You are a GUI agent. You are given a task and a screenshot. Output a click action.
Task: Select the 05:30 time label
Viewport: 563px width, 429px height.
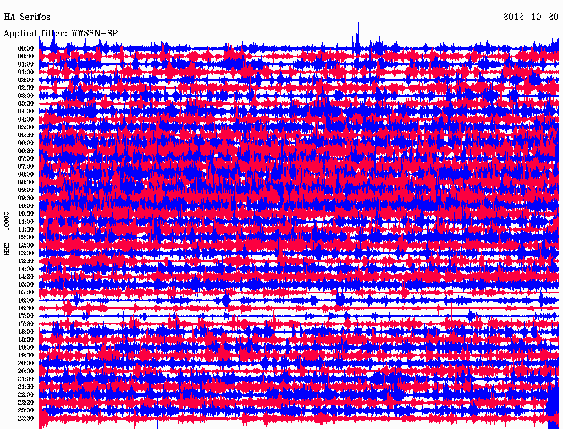(26, 135)
